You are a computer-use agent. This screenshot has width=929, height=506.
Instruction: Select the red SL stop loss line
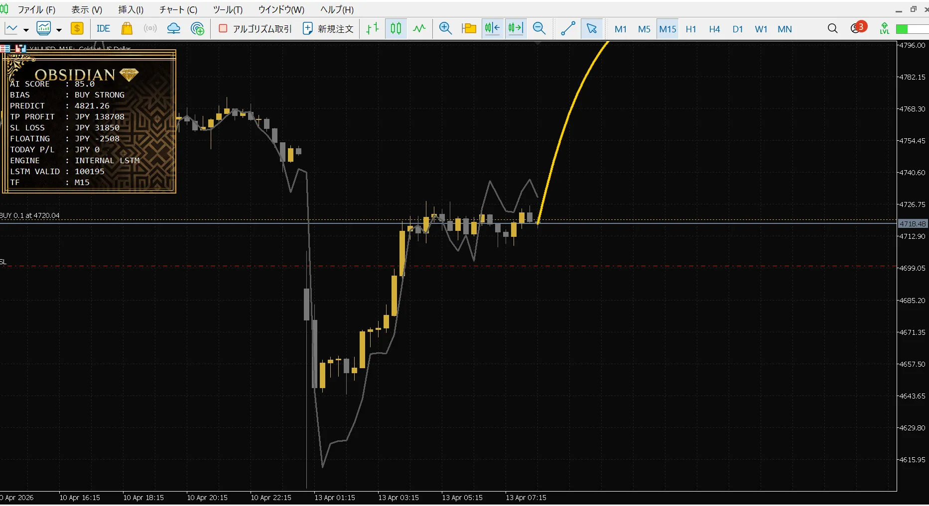448,266
